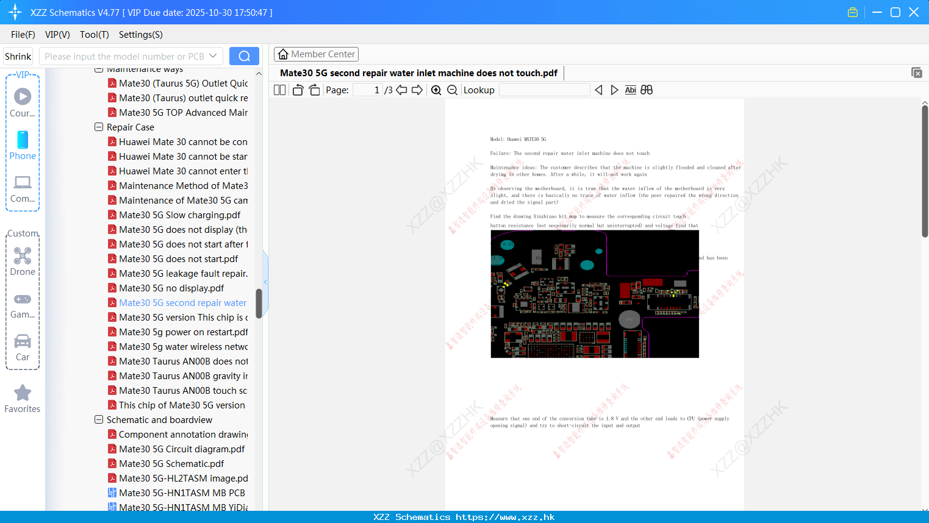Close all tabs icon at right

point(917,73)
